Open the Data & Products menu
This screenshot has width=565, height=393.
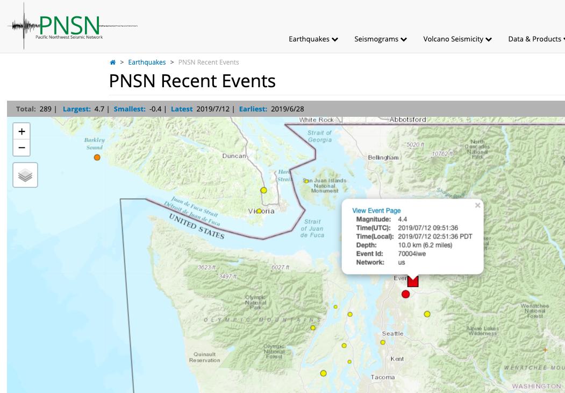pos(536,39)
